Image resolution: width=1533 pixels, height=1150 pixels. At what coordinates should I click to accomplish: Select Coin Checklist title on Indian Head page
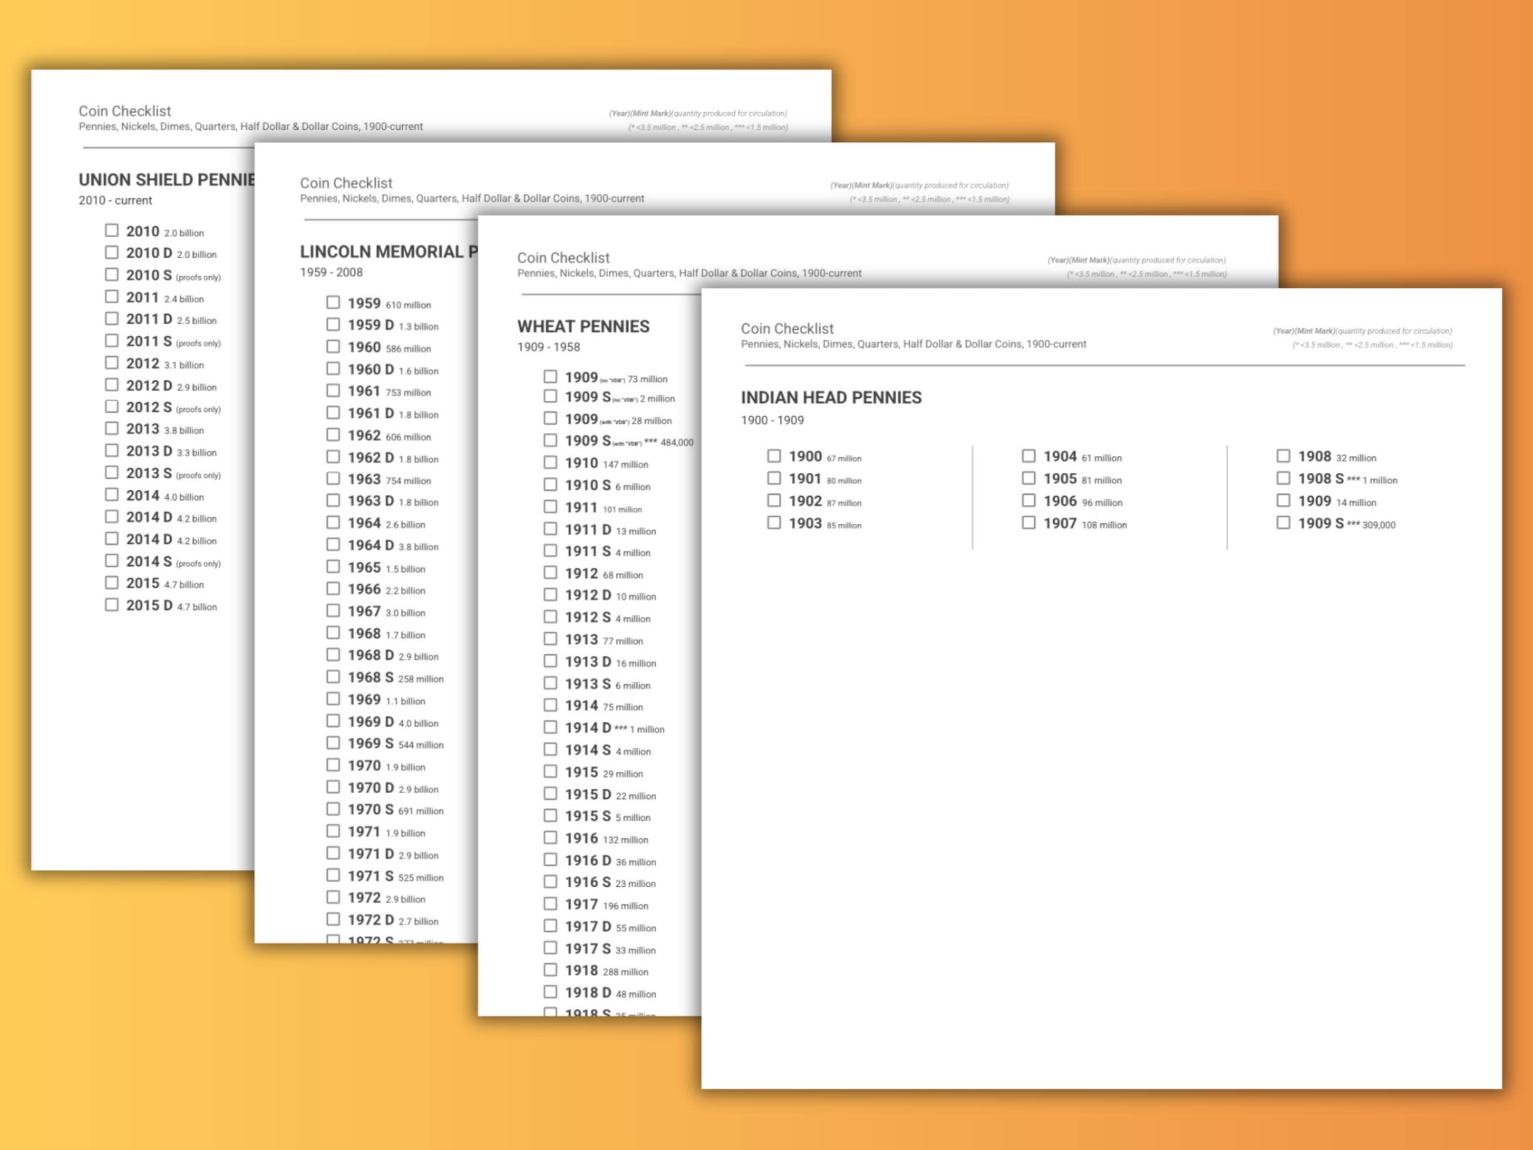pos(786,329)
